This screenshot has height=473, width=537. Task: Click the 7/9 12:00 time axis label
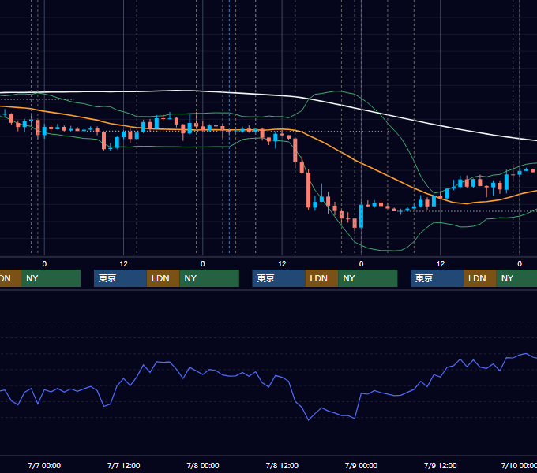pos(441,465)
